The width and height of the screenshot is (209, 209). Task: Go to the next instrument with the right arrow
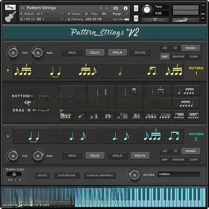click(x=107, y=8)
